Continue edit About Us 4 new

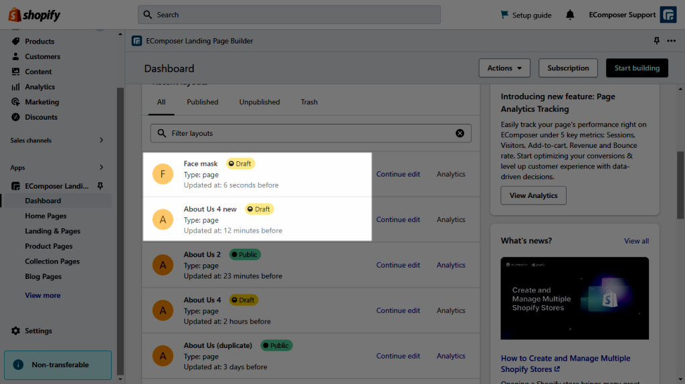tap(398, 219)
